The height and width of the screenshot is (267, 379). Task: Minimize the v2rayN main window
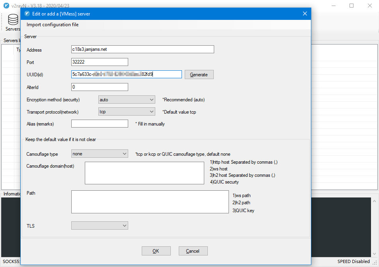point(334,6)
